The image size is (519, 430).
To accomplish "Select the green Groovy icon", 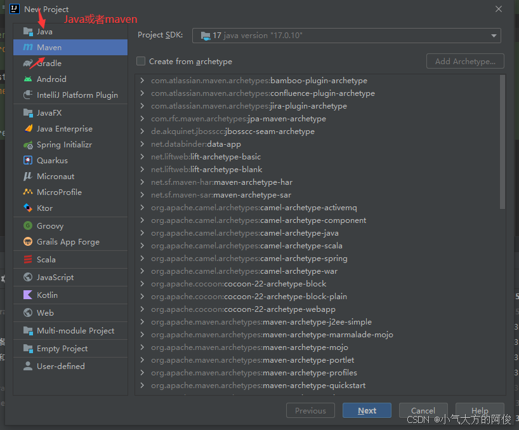I will tap(28, 226).
